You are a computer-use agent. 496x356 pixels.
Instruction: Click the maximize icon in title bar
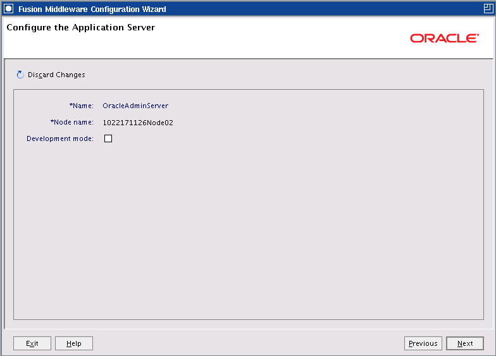click(488, 9)
